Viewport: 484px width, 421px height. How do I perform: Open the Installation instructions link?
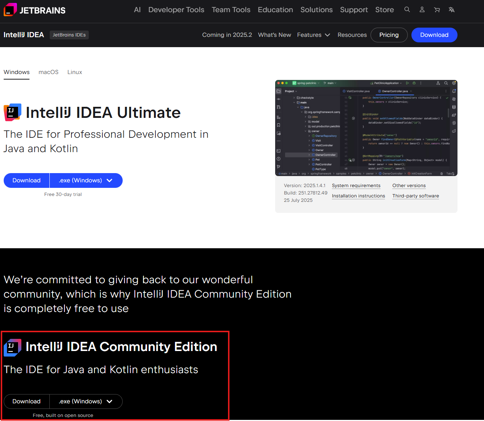click(358, 196)
